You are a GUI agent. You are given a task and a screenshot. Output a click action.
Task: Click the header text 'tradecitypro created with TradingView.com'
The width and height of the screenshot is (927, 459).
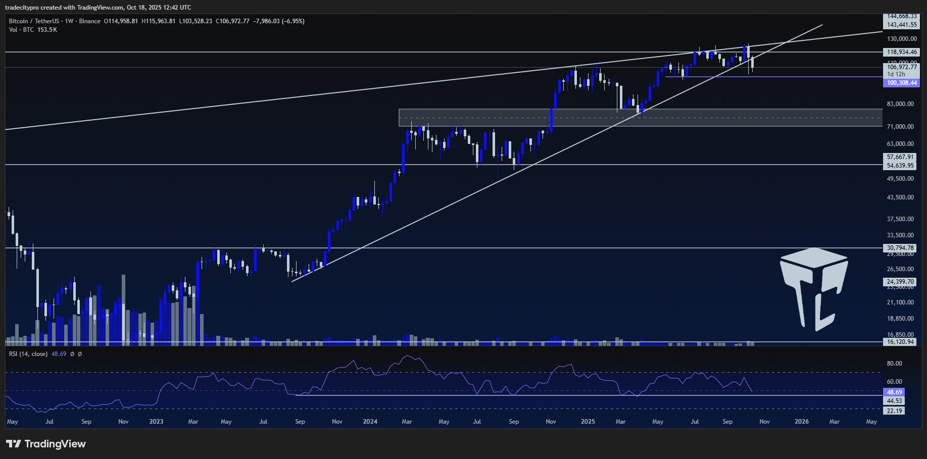click(x=64, y=8)
